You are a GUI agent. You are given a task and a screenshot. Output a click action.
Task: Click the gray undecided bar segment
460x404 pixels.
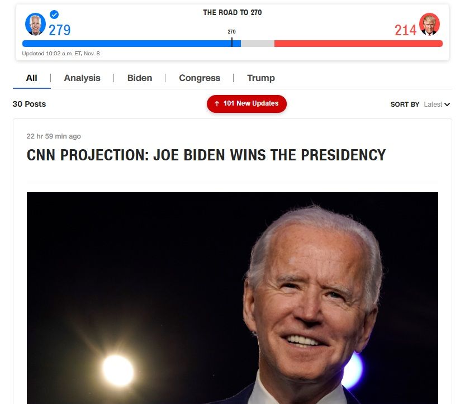[x=258, y=44]
